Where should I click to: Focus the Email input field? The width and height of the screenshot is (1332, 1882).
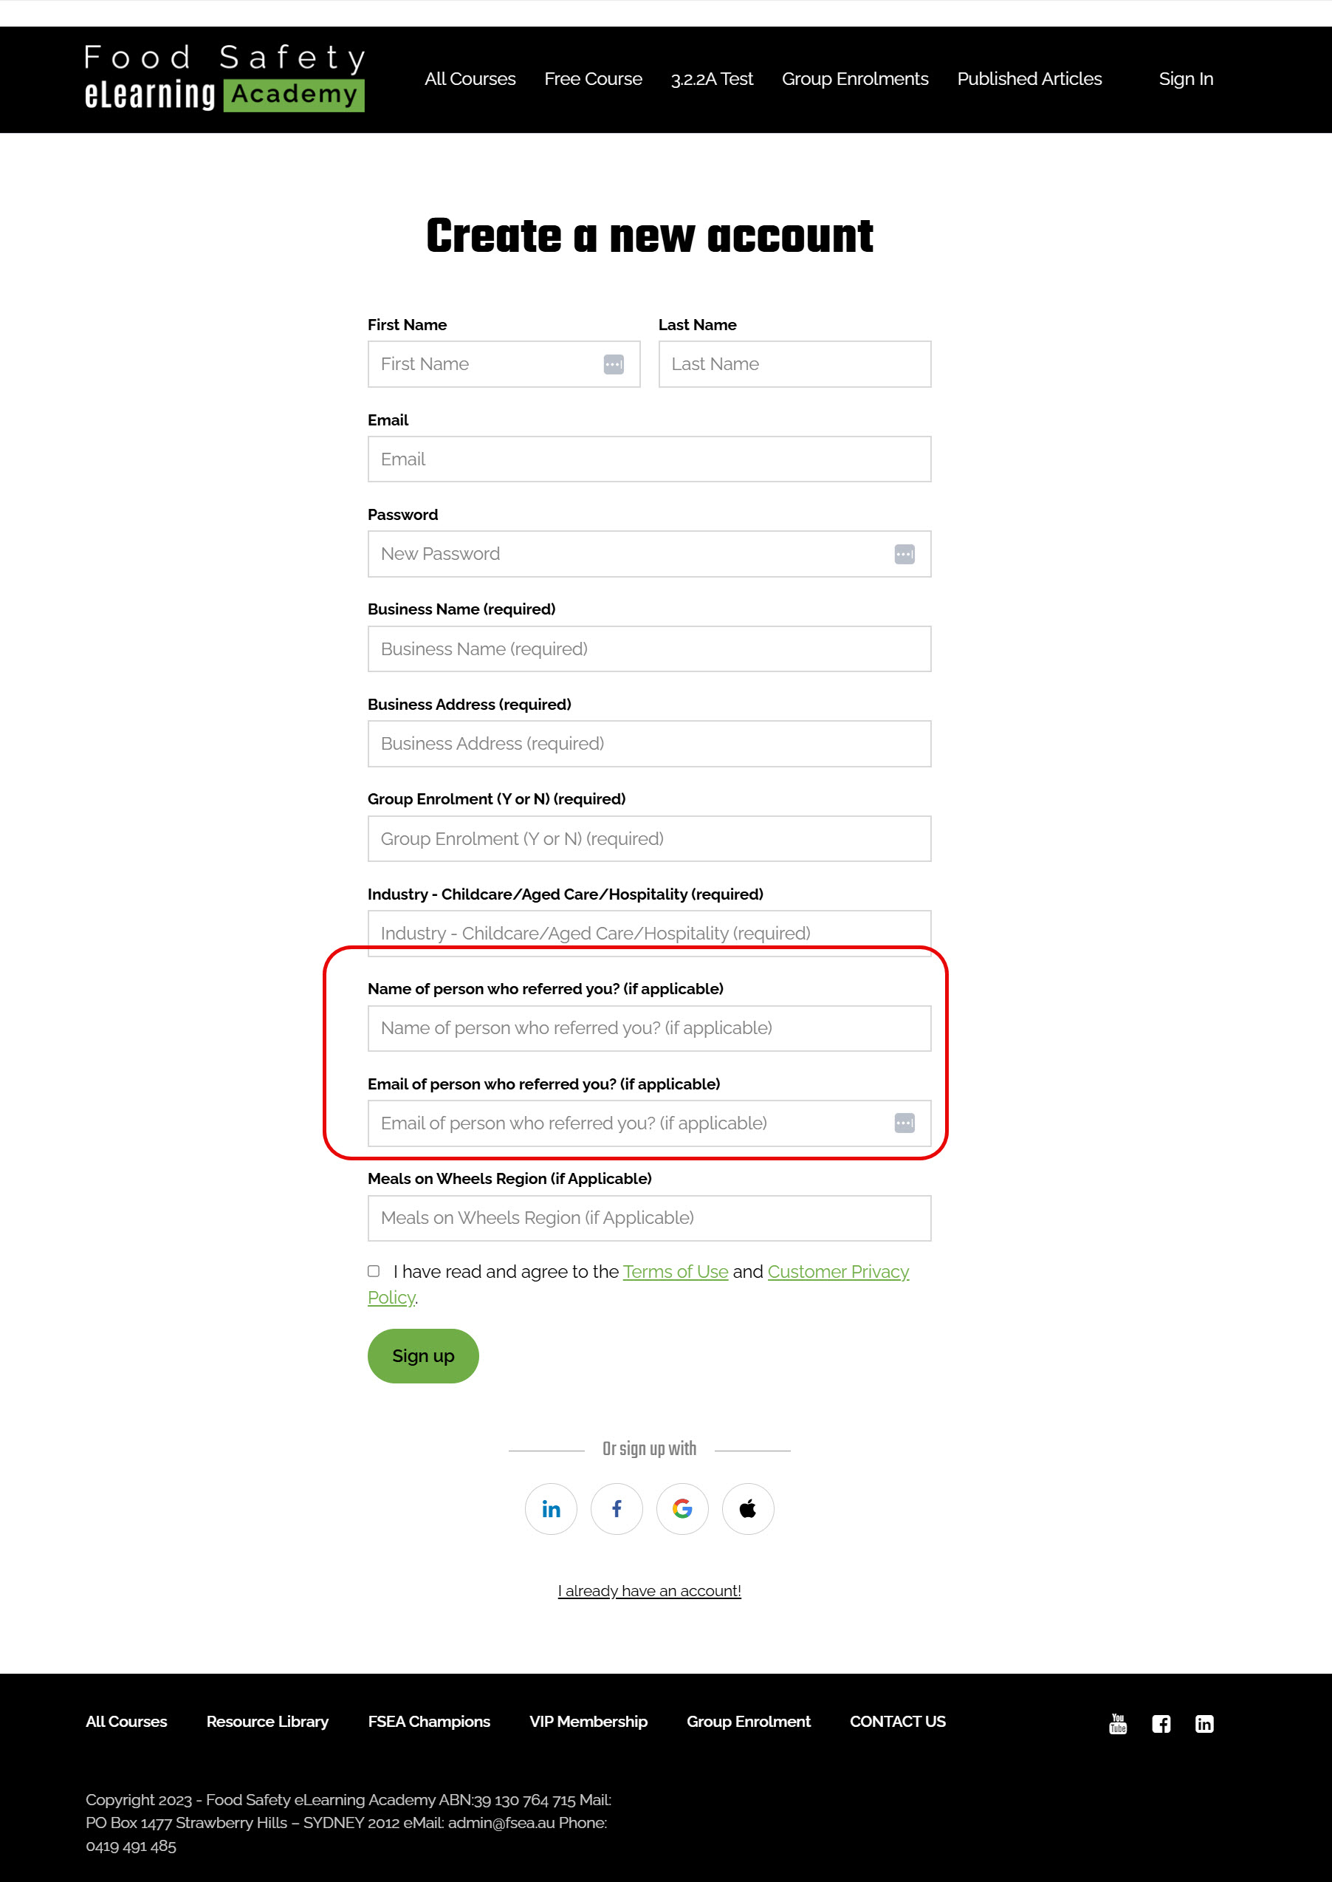point(650,459)
